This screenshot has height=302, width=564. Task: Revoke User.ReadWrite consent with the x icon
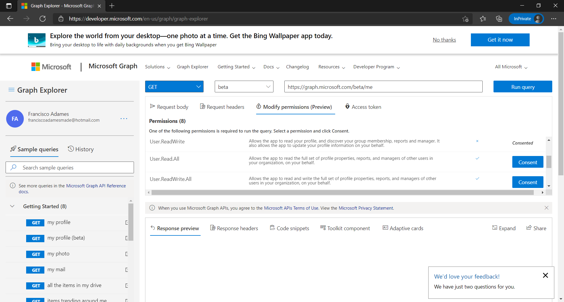(478, 141)
